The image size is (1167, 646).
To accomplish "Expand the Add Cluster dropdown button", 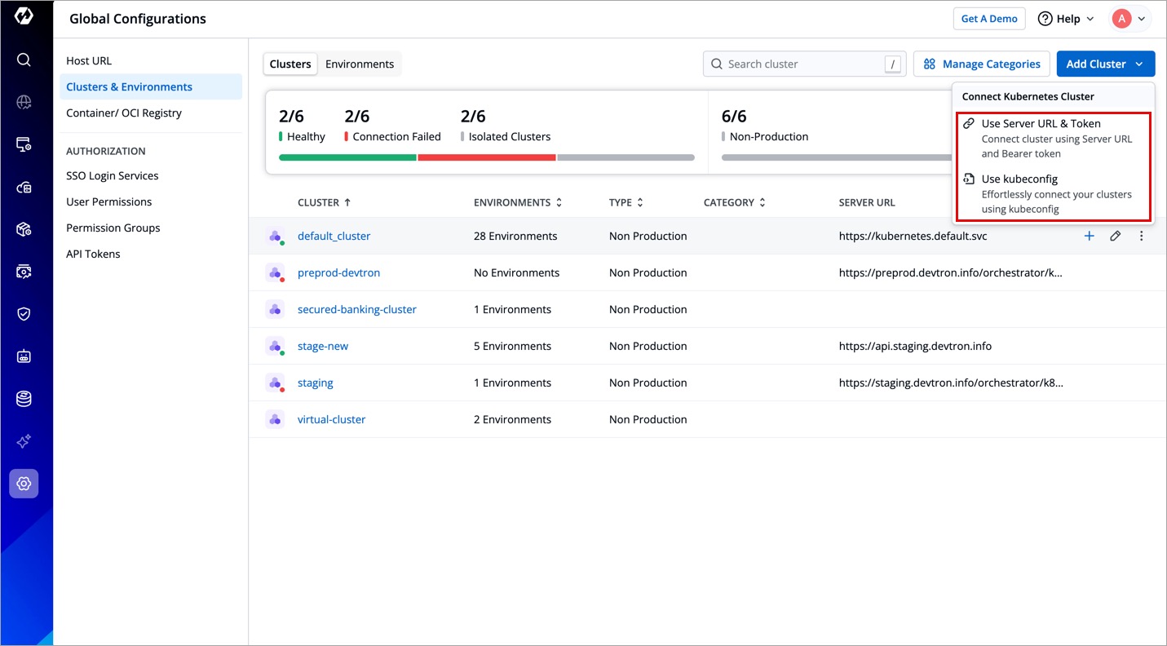I will coord(1105,64).
